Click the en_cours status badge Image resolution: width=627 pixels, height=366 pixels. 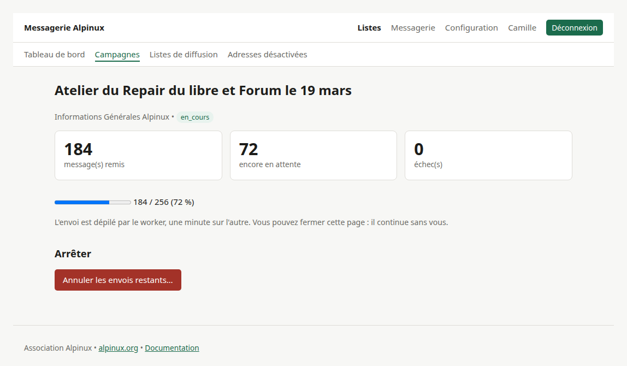[195, 117]
